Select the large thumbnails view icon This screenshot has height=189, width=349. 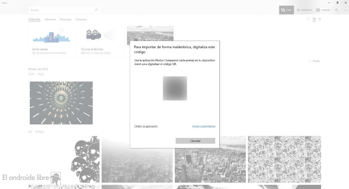pyautogui.click(x=309, y=19)
